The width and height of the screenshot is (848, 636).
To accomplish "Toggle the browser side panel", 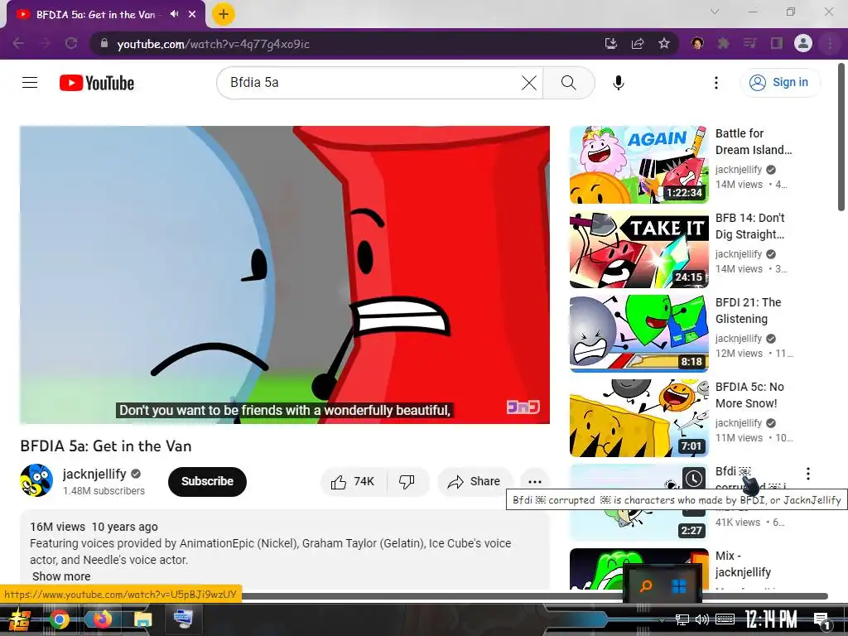I will click(x=777, y=43).
